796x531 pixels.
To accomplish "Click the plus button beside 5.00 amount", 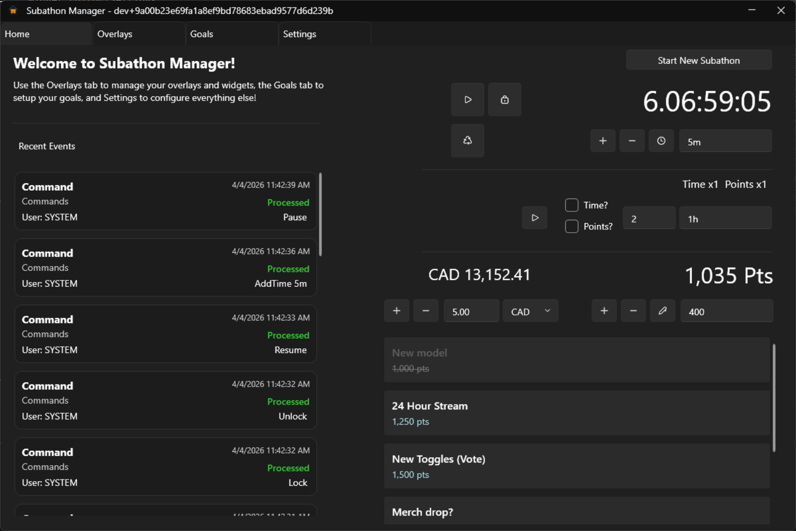I will coord(396,311).
